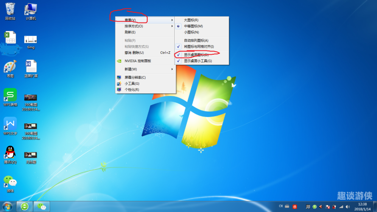Select the 360截图 file beside WPS文字
Viewport: 377px width, 212px height.
(x=31, y=131)
